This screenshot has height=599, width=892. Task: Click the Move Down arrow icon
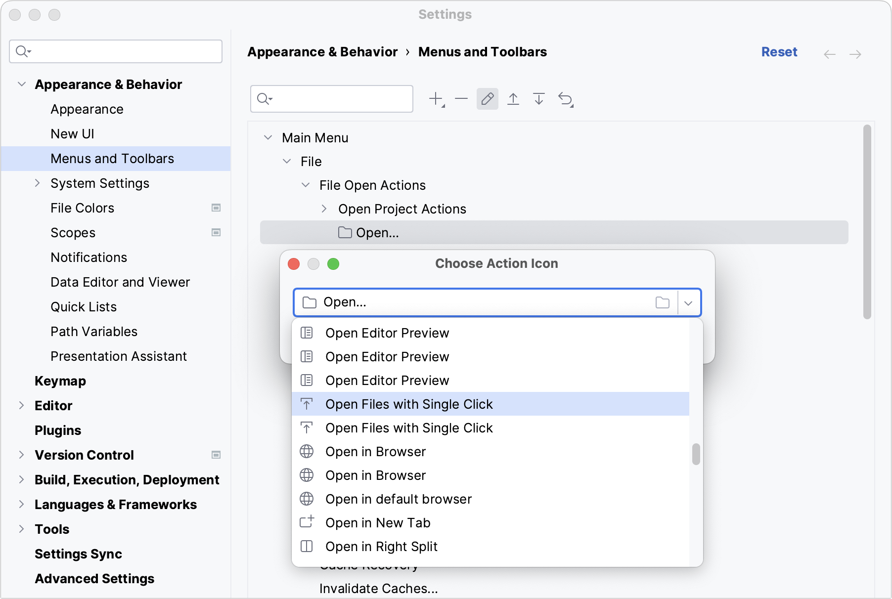coord(539,99)
